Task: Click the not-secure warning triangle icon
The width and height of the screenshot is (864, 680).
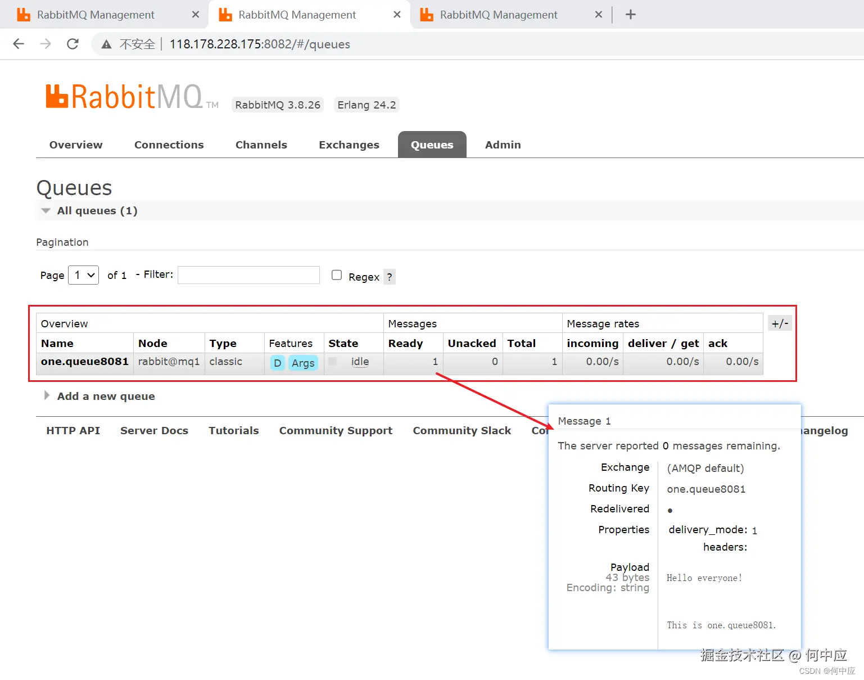Action: click(106, 44)
